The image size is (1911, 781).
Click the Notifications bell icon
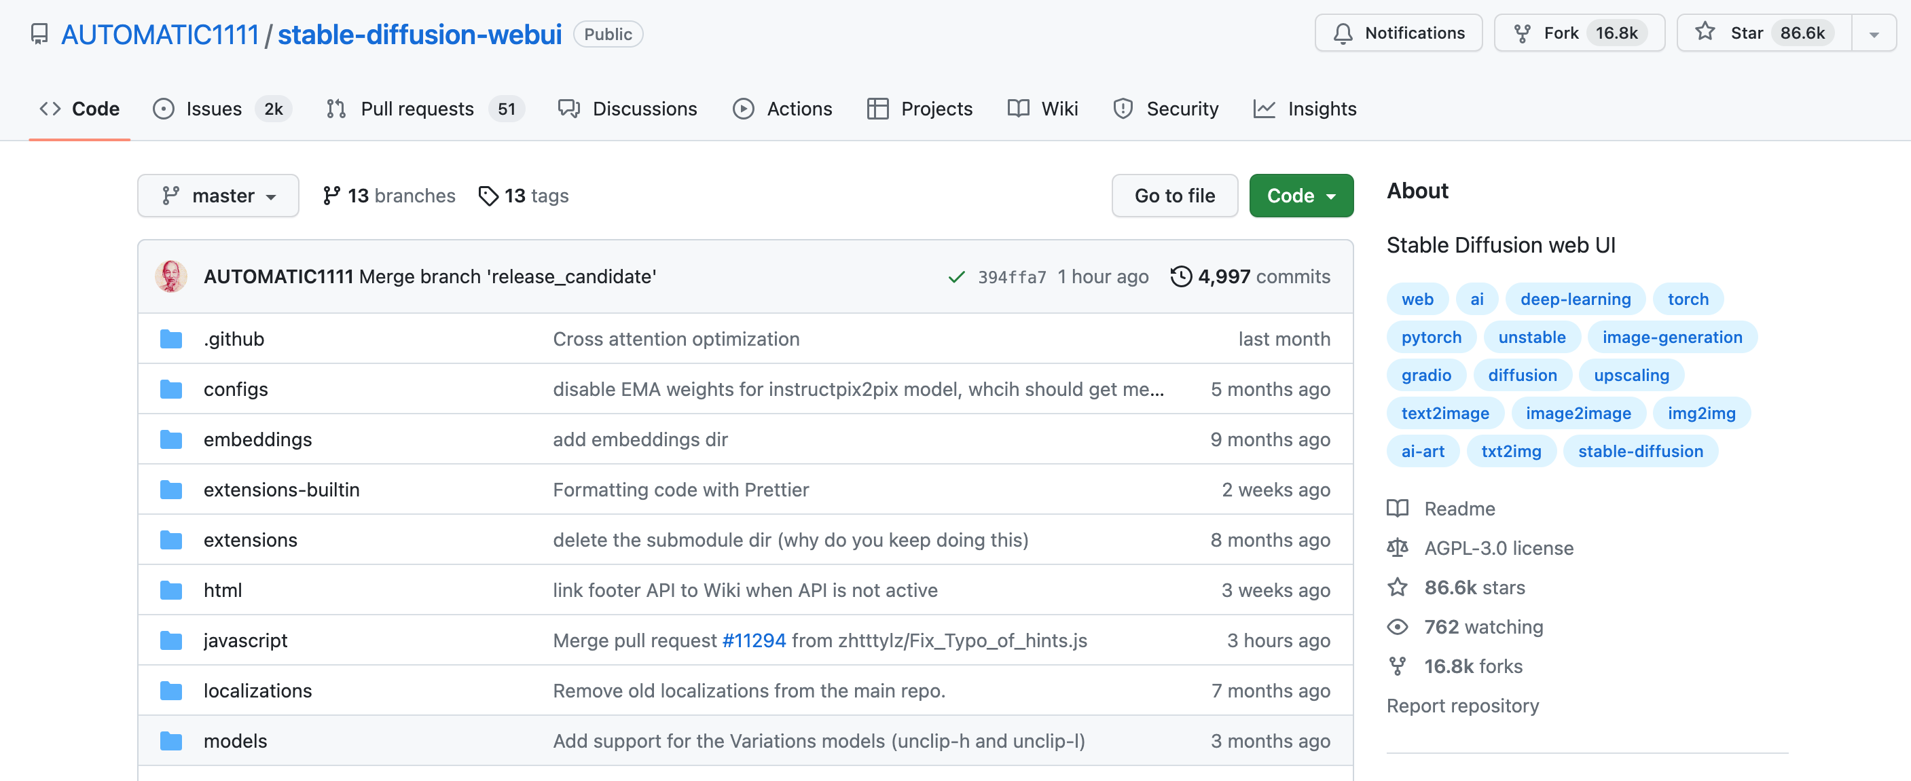click(x=1345, y=32)
